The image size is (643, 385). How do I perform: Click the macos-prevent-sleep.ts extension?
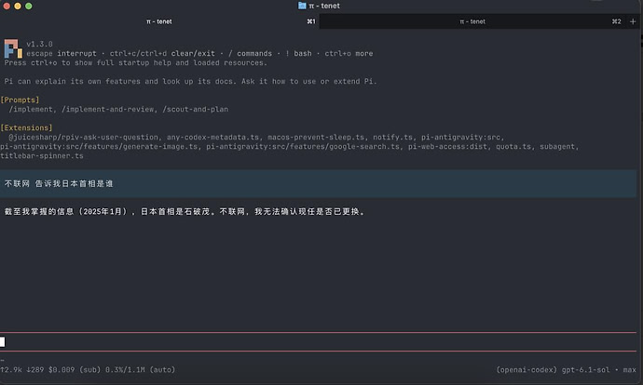tap(316, 137)
